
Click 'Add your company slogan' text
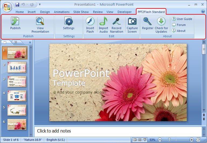(81, 92)
